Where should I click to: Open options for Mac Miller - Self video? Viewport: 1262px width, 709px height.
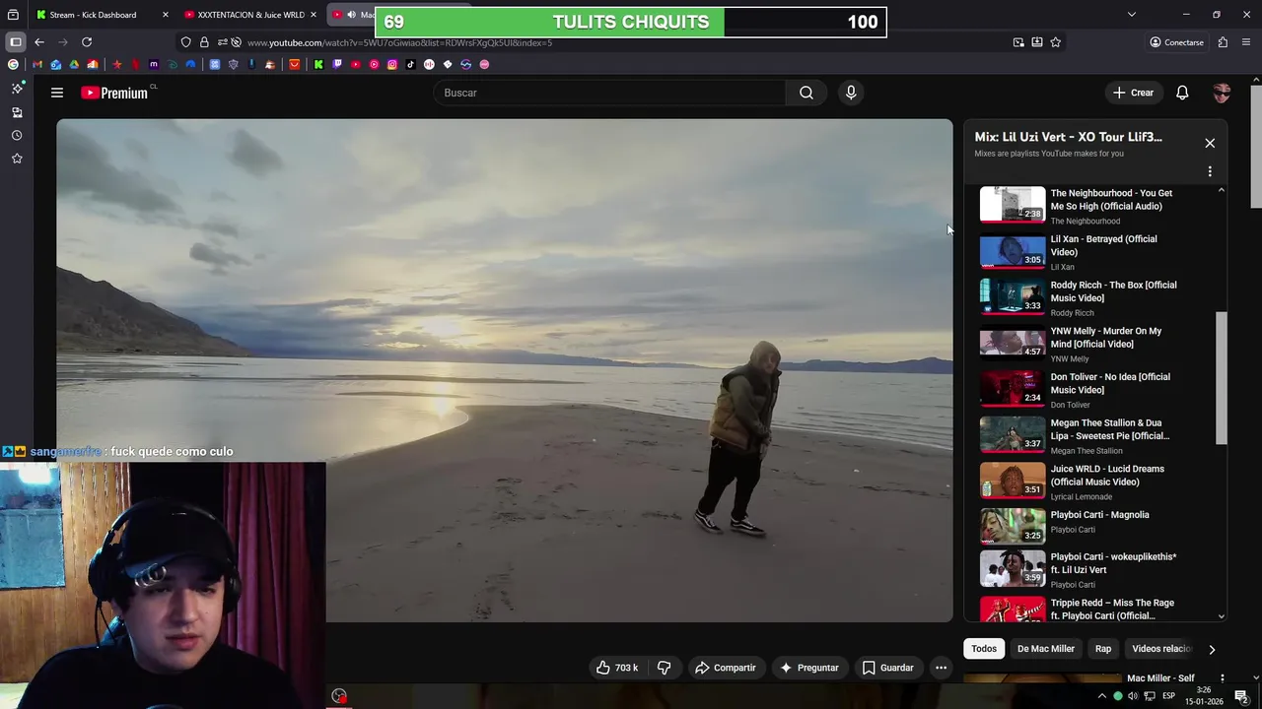click(1222, 678)
